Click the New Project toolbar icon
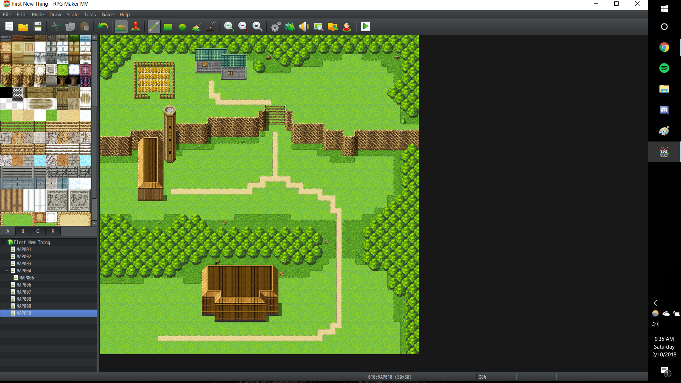Viewport: 681px width, 383px height. [9, 27]
